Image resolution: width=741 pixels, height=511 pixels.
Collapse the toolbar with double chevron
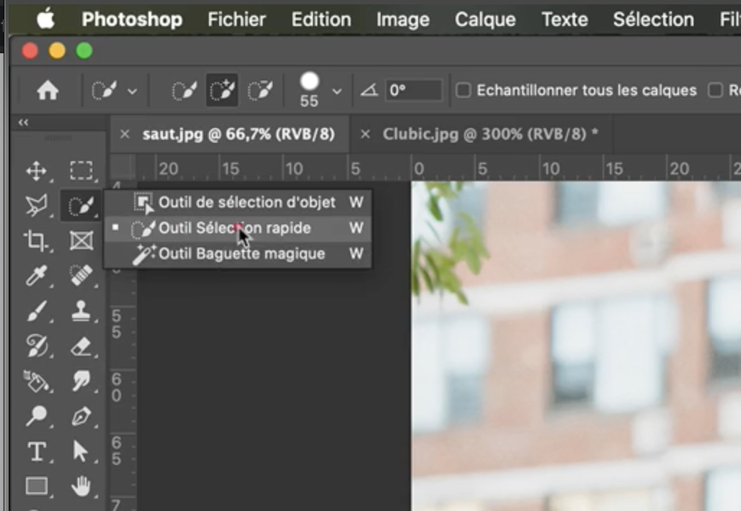coord(23,123)
